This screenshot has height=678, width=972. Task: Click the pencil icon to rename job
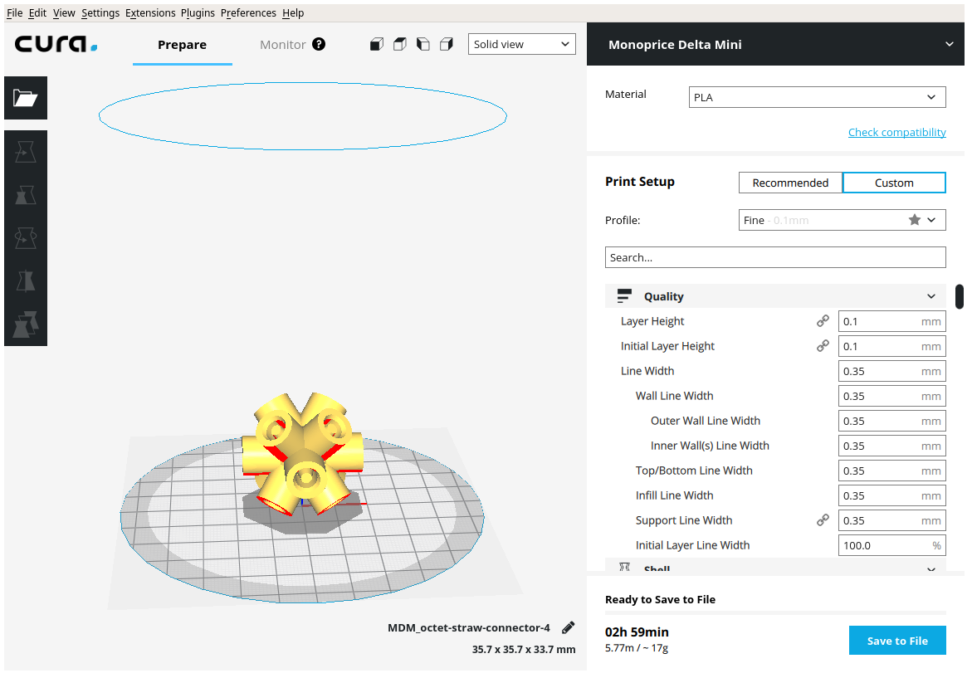(x=569, y=627)
